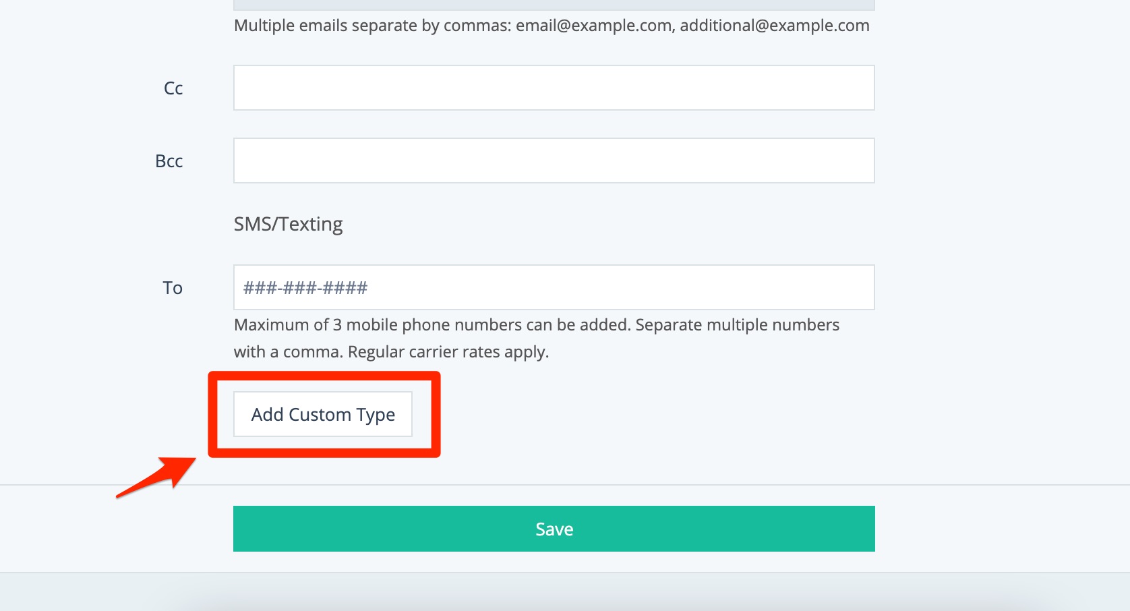Click the email@example.com sample text
This screenshot has width=1130, height=611.
click(x=594, y=26)
